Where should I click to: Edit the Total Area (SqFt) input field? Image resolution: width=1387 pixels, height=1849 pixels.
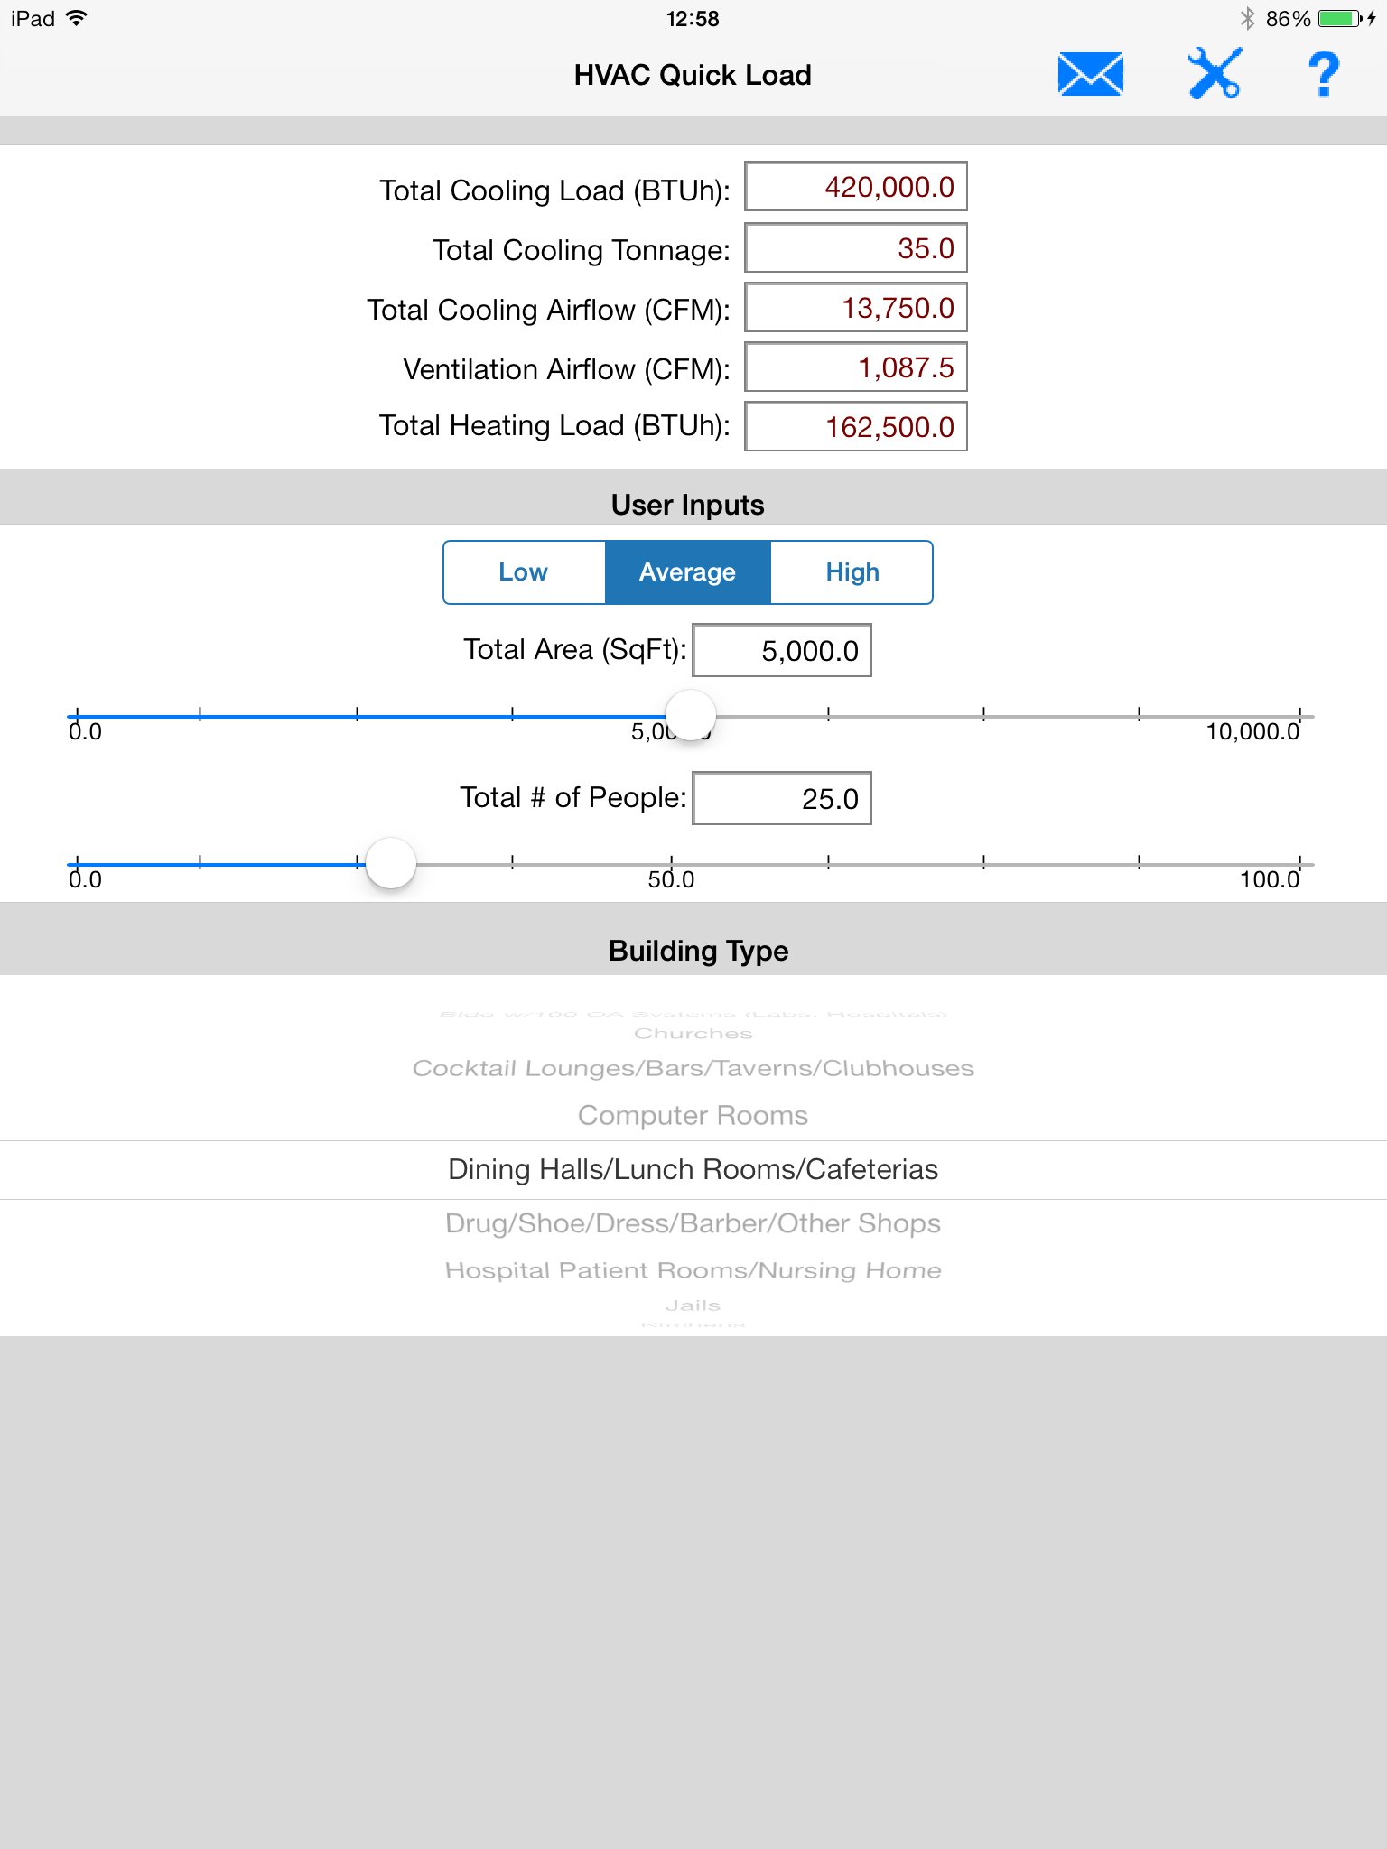[x=780, y=650]
